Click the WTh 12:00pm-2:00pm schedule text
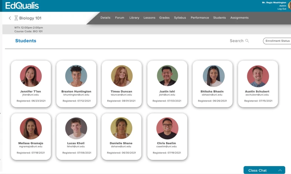291x174 pixels. [29, 28]
